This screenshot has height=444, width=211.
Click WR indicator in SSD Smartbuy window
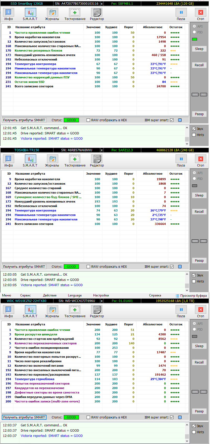click(195, 95)
